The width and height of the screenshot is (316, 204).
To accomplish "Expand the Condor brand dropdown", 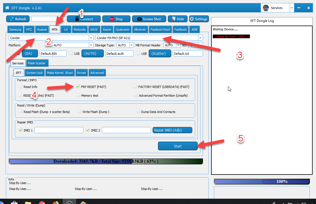I will pos(91,38).
